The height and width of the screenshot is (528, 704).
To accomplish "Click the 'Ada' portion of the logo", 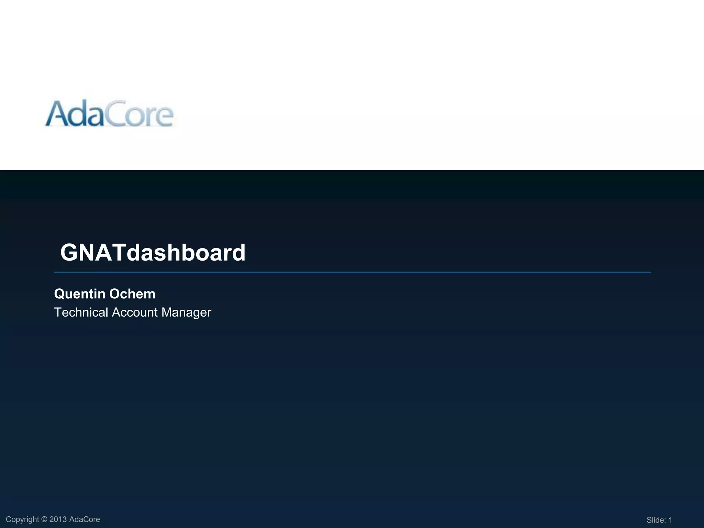I will coord(74,113).
